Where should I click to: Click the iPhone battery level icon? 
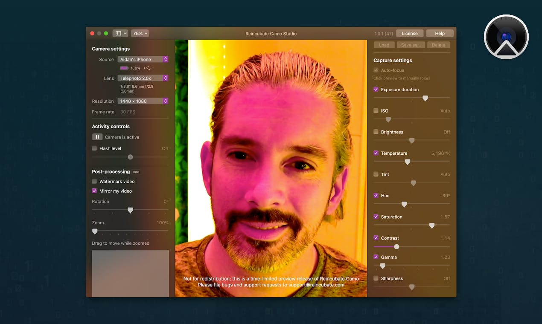pyautogui.click(x=124, y=68)
